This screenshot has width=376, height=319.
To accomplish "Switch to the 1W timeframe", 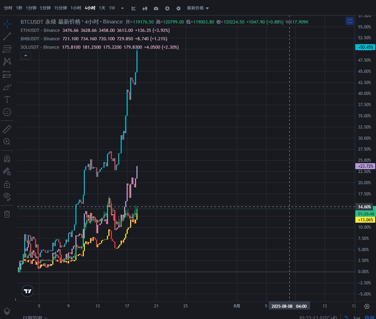I will coord(112,8).
